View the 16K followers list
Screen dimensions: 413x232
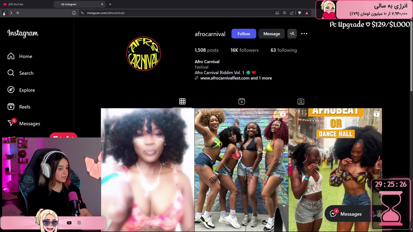[x=245, y=50]
